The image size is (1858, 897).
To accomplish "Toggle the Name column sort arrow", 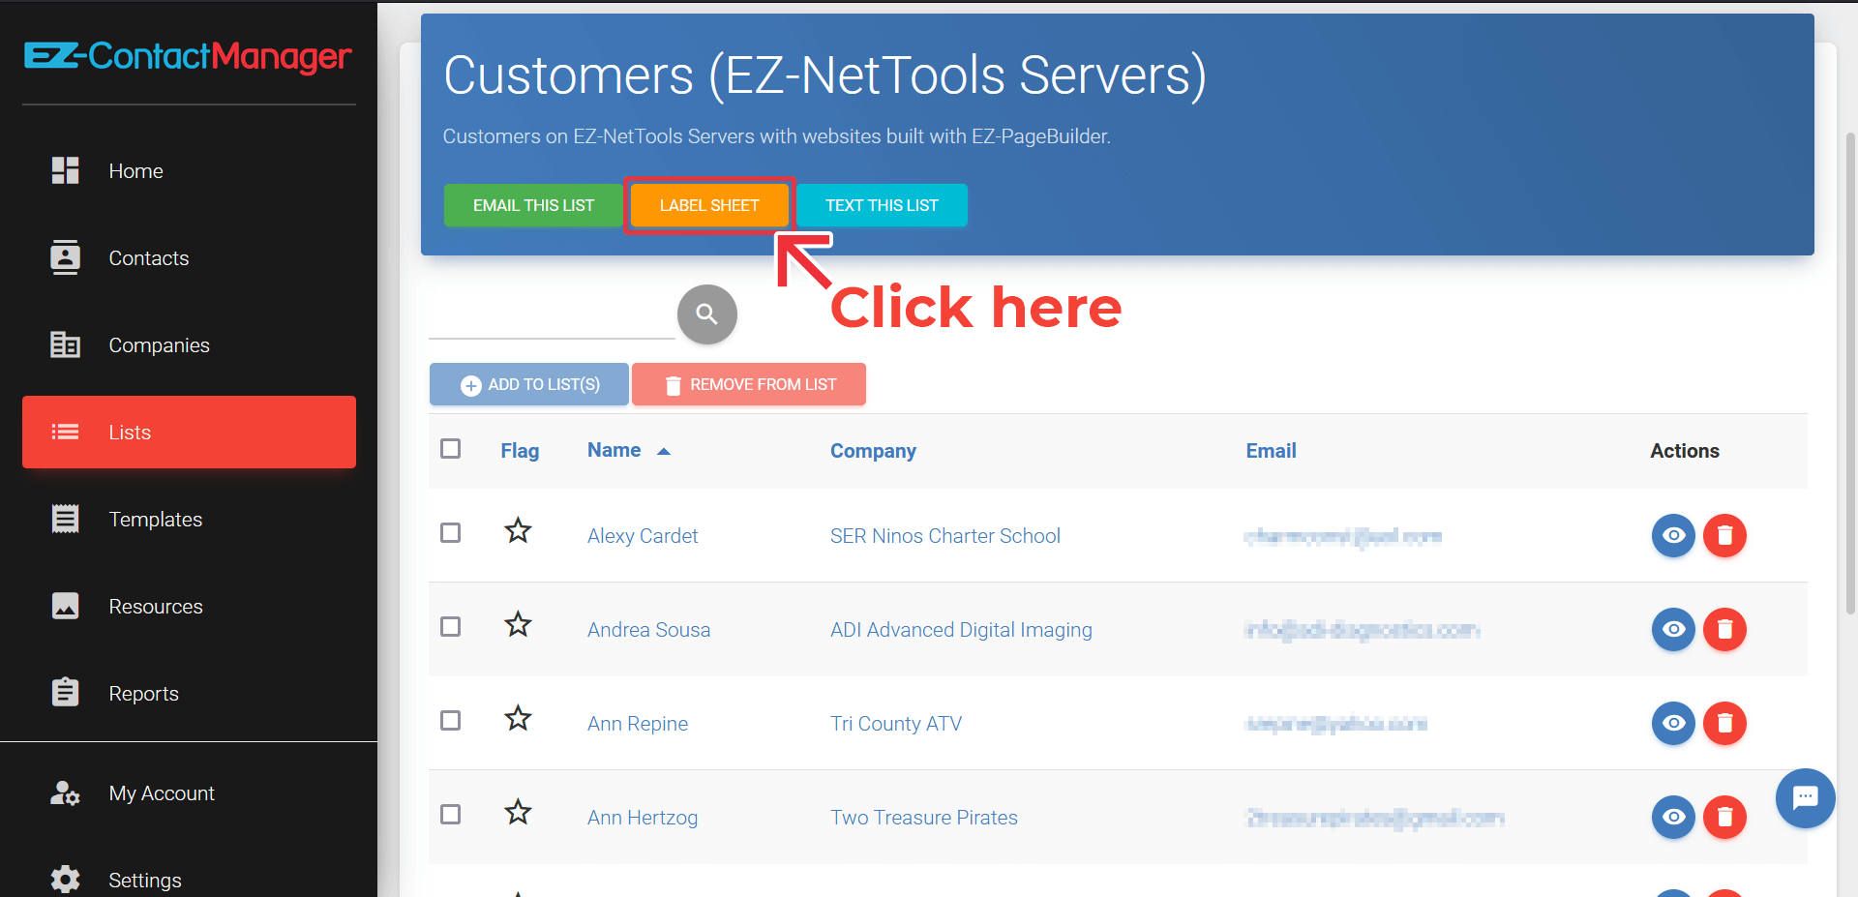I will [664, 451].
